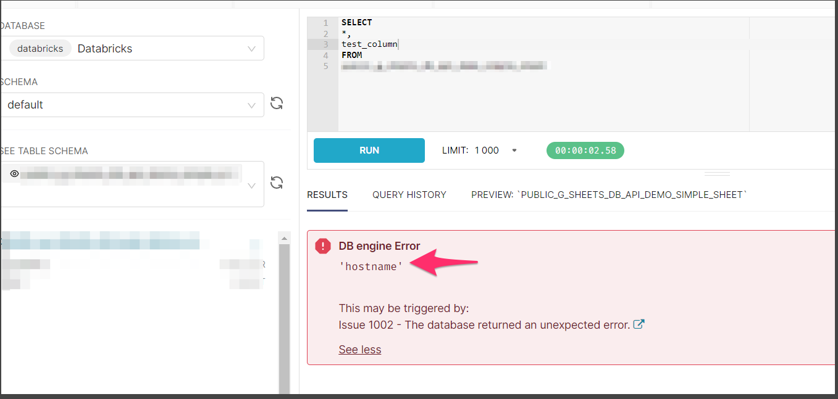The height and width of the screenshot is (399, 838).
Task: Click the DB engine Error alert icon
Action: 322,246
